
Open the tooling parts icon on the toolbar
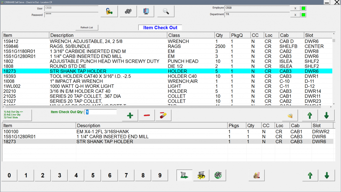coord(128,11)
